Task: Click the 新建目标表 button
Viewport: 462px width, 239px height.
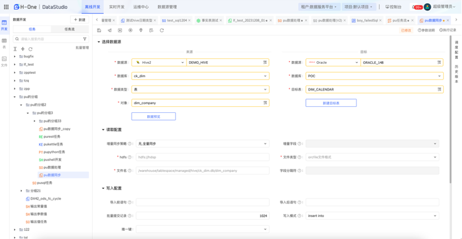Action: coord(331,103)
